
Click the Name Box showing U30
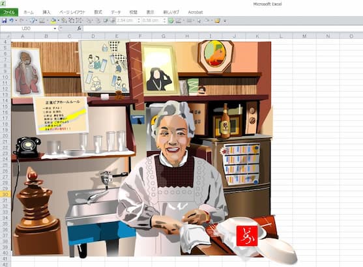click(26, 29)
